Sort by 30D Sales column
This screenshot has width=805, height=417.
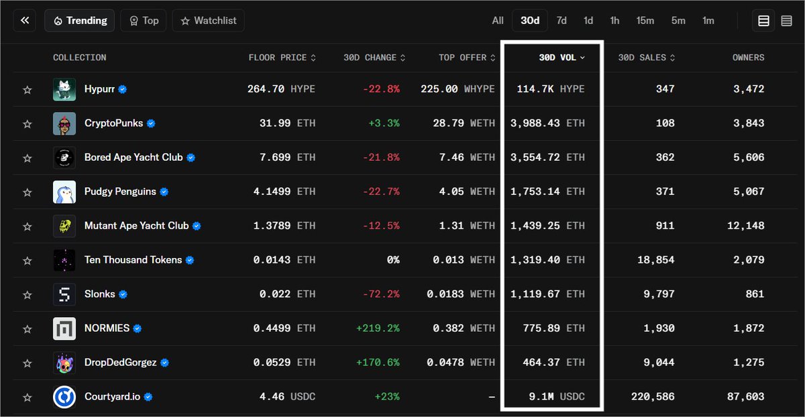click(646, 58)
